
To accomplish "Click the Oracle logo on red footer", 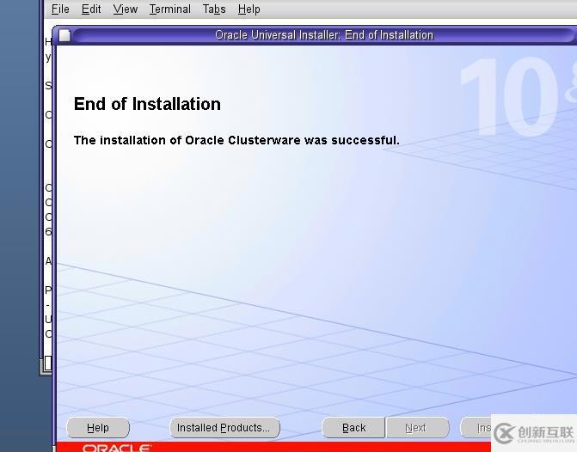I will 117,448.
